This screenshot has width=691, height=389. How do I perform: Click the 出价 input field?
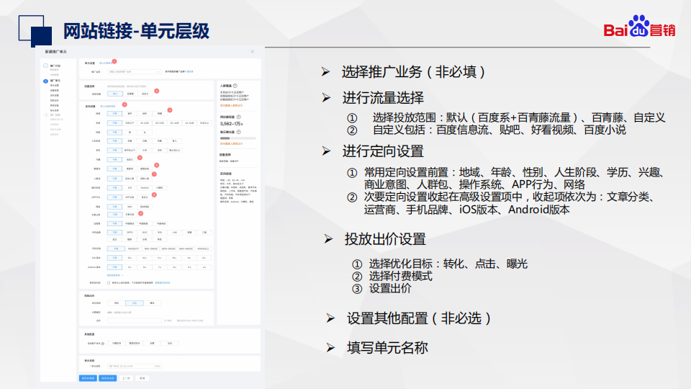[x=135, y=321]
